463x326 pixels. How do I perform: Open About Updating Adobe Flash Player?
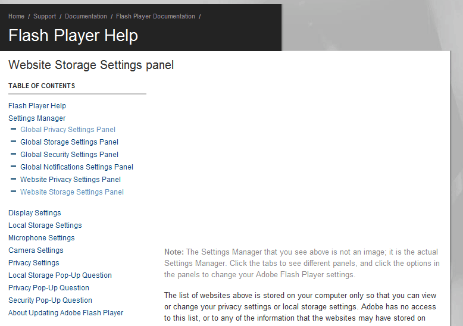(66, 313)
